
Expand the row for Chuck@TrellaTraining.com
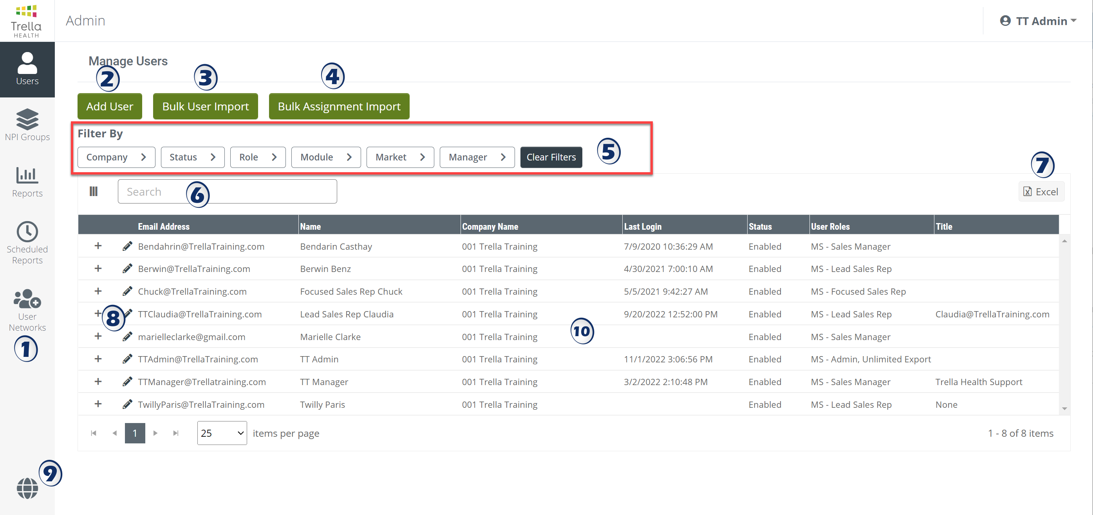(98, 291)
